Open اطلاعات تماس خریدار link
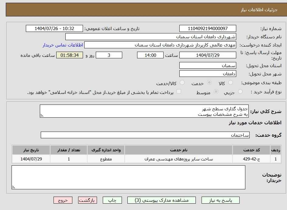287x210 pixels. pos(63,45)
